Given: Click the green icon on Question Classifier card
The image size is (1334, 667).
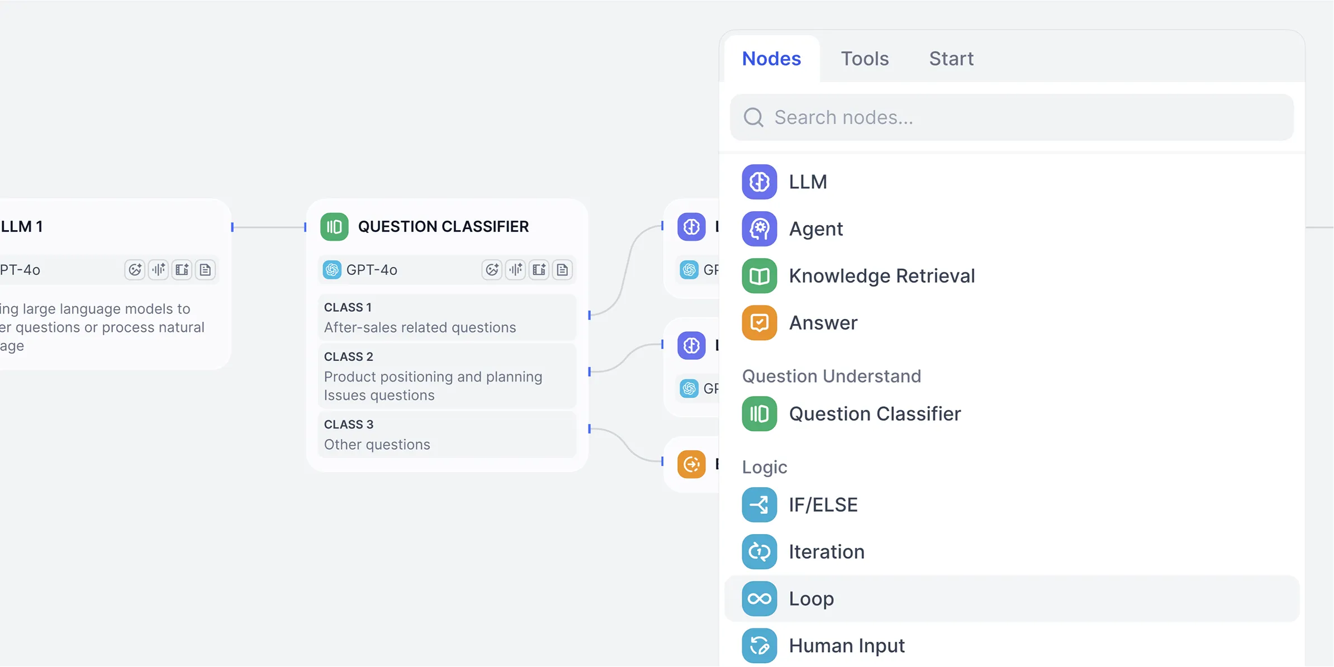Looking at the screenshot, I should [334, 226].
